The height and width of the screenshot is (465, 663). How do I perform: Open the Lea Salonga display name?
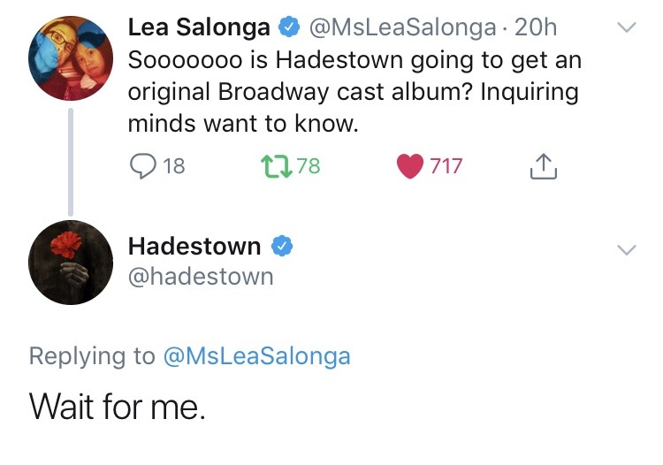[199, 27]
